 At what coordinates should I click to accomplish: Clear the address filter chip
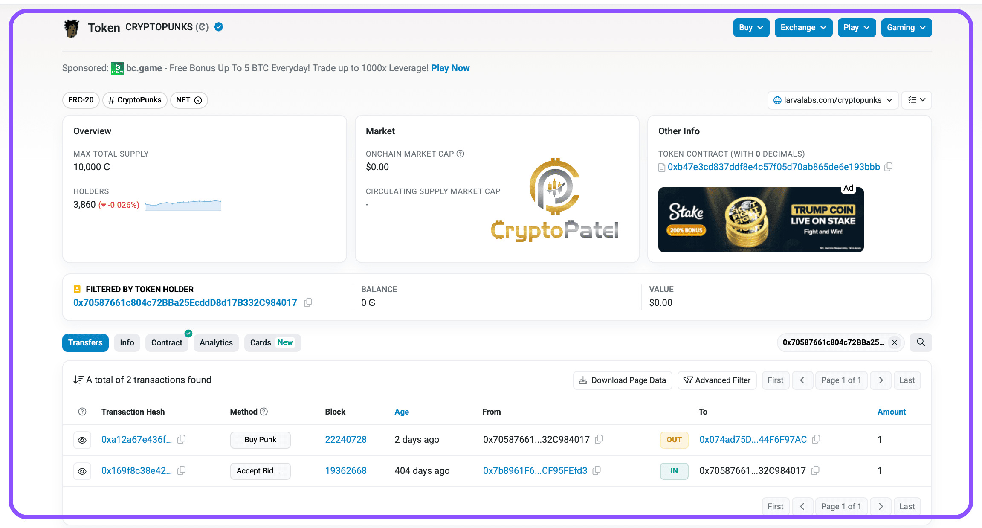pyautogui.click(x=895, y=342)
